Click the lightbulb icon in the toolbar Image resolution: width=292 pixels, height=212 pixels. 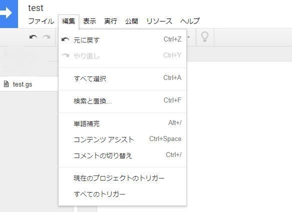[205, 36]
